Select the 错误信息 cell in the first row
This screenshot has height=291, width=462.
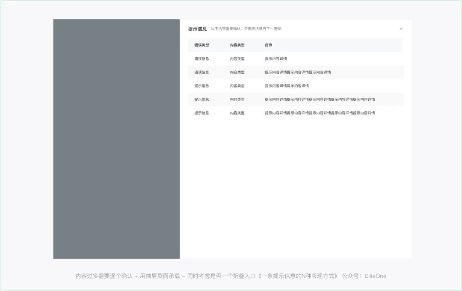pos(201,59)
